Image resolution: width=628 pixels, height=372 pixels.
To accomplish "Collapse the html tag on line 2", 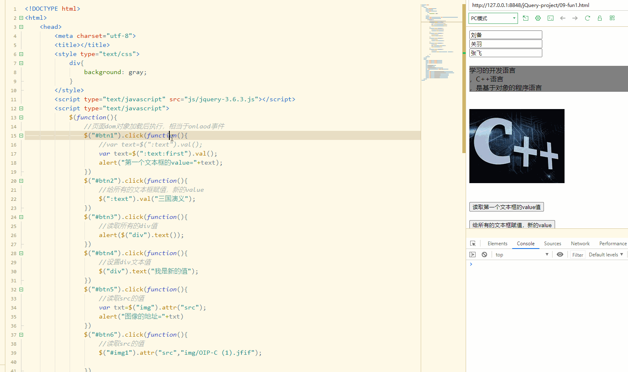I will (x=21, y=18).
